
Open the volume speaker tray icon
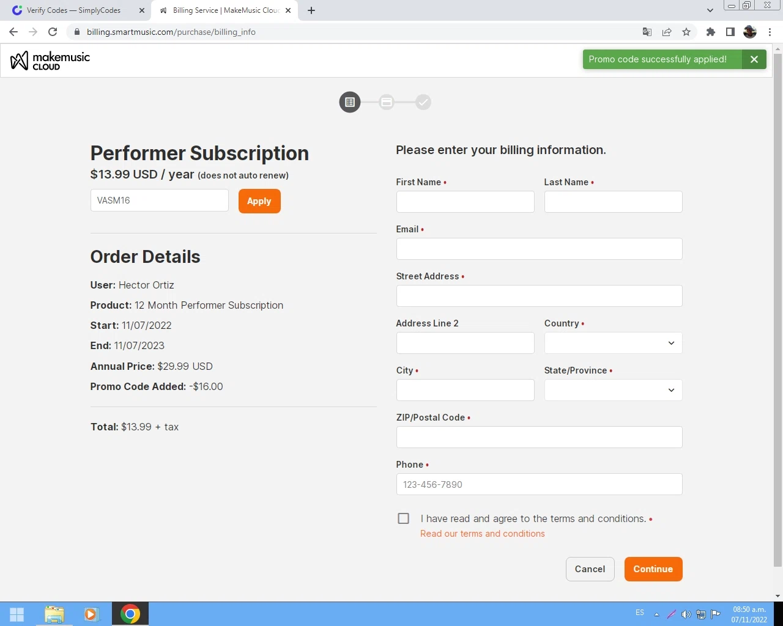coord(686,614)
